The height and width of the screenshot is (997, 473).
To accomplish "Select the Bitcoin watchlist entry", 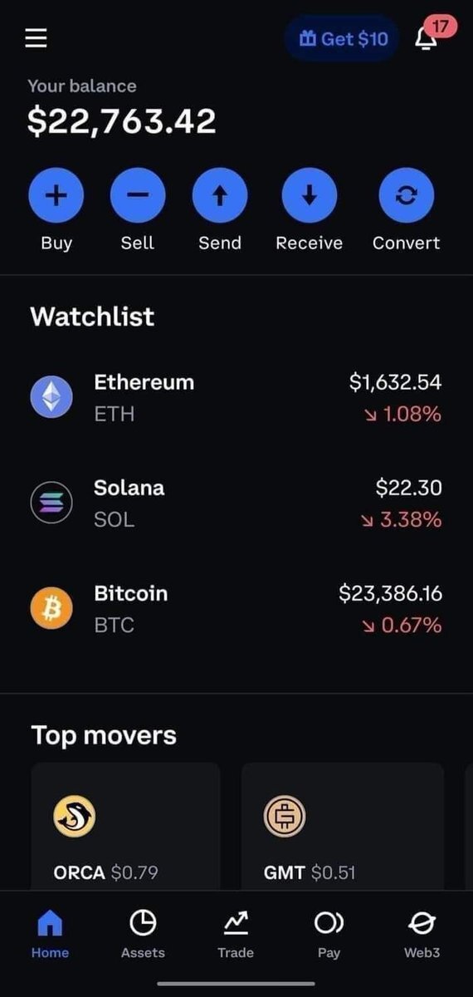I will pos(236,608).
